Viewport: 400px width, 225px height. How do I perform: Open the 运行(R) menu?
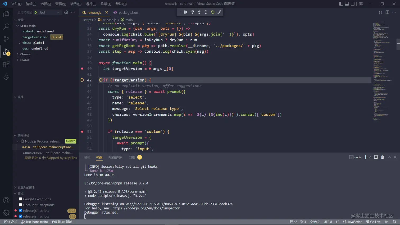pos(91,4)
